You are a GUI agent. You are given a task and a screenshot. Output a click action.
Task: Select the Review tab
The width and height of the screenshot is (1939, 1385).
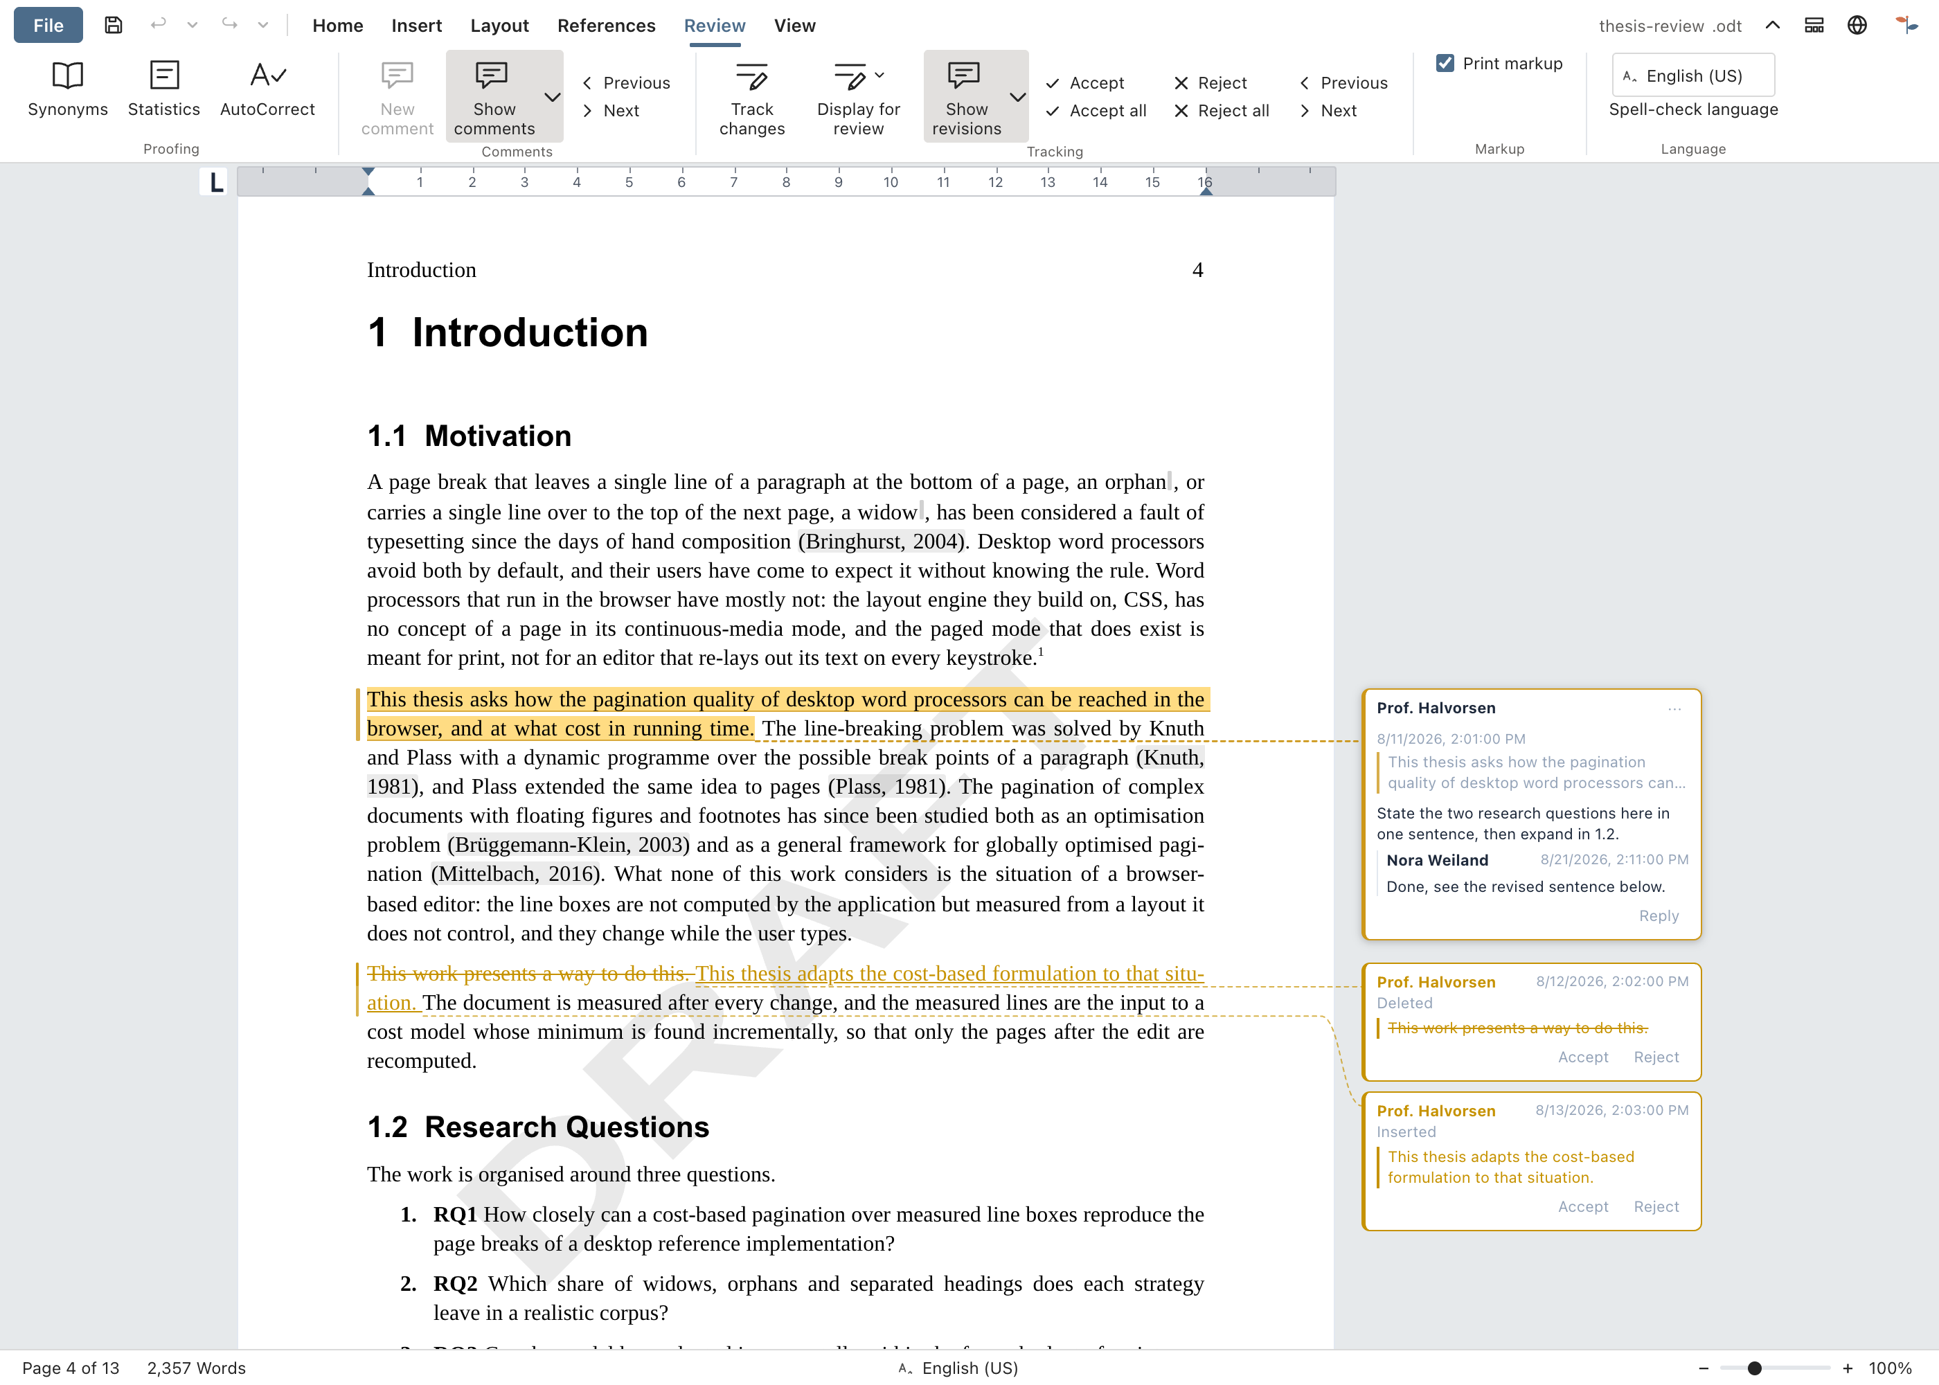coord(715,26)
